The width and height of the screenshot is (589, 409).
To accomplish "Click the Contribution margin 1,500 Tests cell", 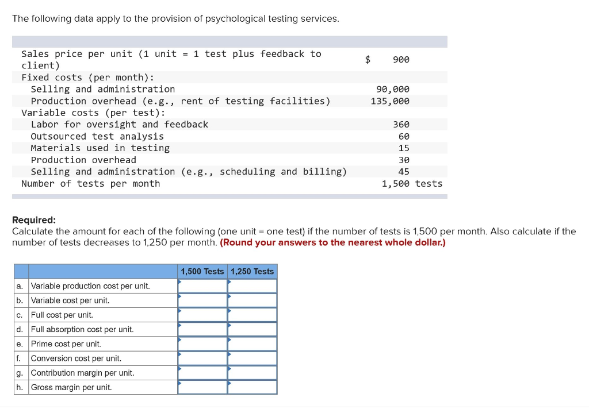I will pos(202,372).
